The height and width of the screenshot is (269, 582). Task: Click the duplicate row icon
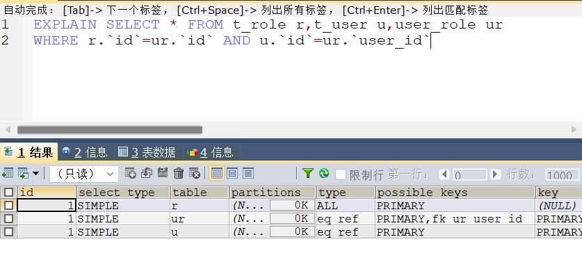(x=147, y=173)
